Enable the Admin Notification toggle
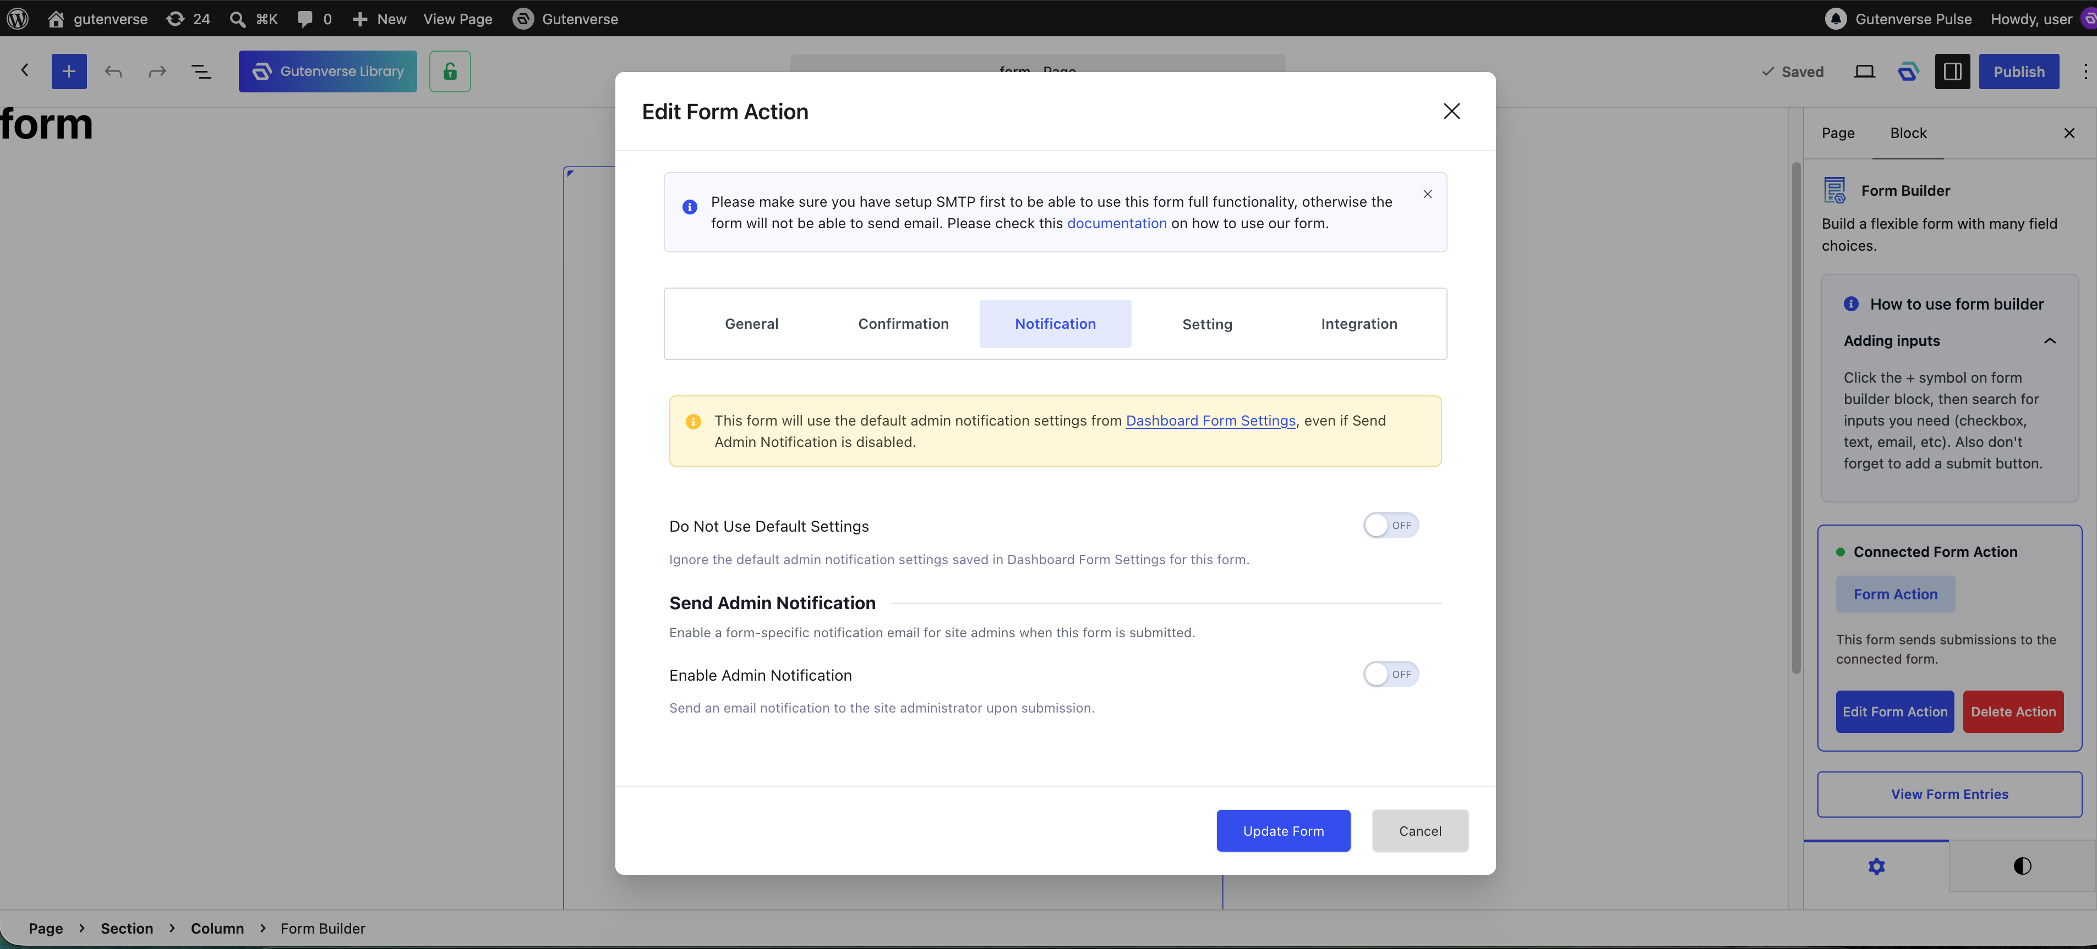2097x949 pixels. 1391,674
